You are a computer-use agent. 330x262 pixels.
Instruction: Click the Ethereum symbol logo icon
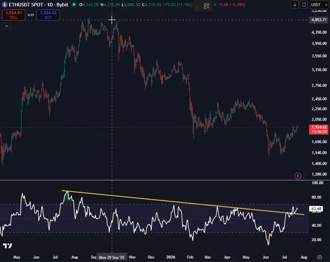[x=4, y=4]
